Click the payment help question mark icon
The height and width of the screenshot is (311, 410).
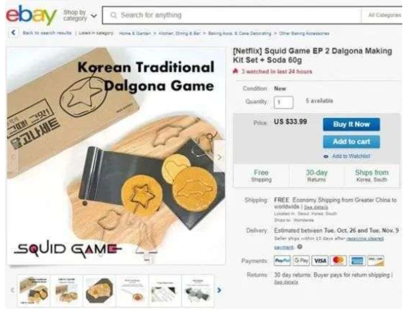pos(300,247)
